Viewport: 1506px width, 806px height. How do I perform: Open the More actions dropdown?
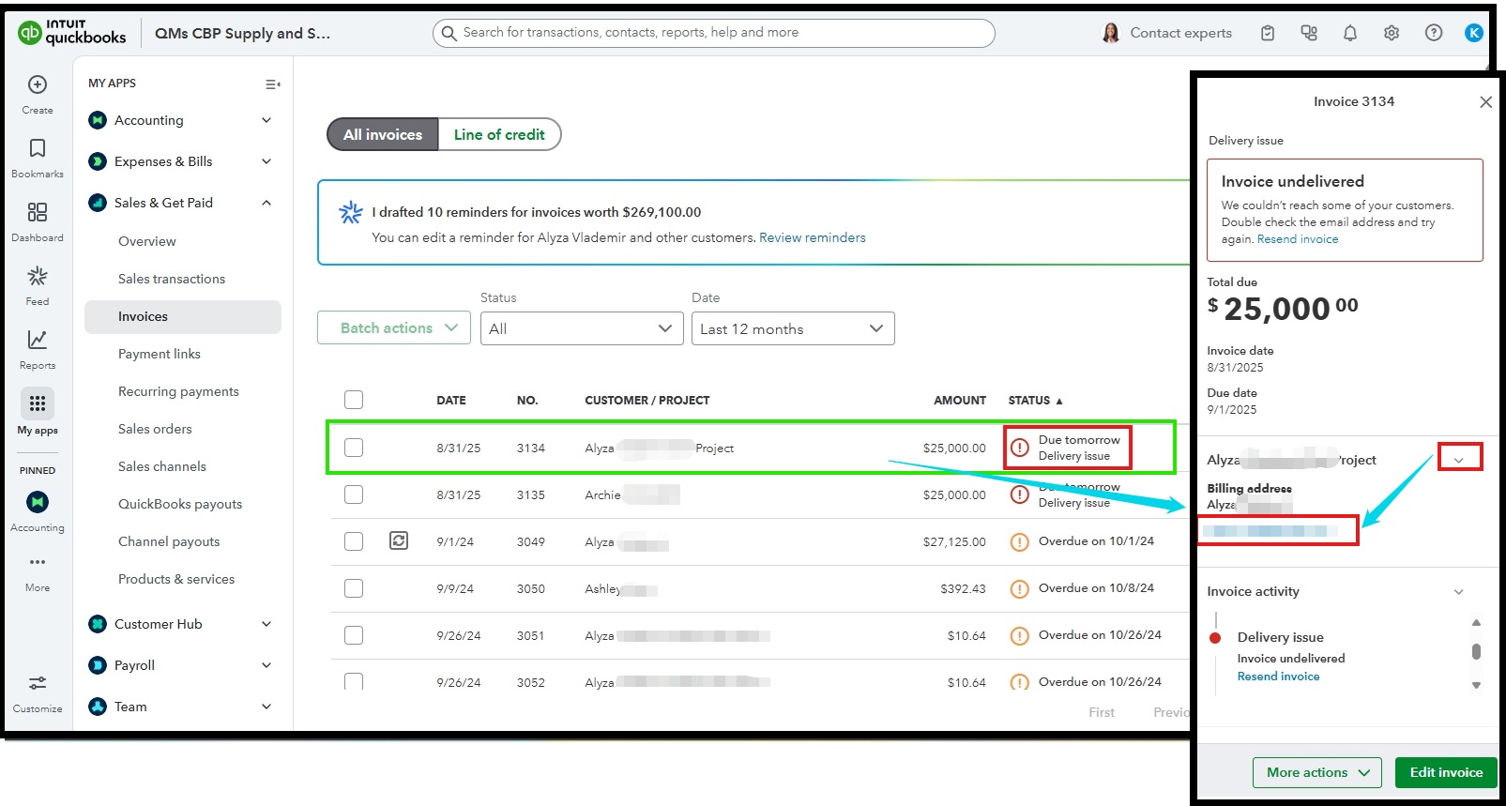pyautogui.click(x=1317, y=772)
